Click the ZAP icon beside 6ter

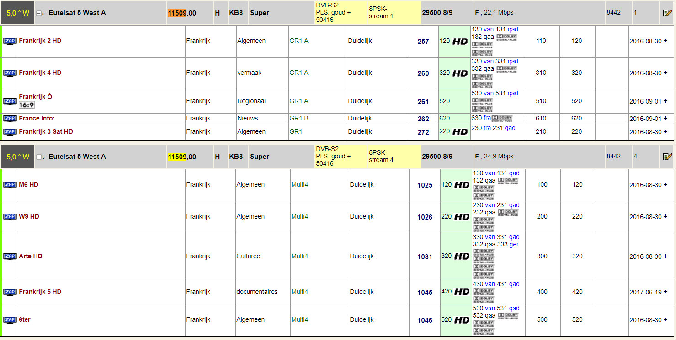pos(10,320)
